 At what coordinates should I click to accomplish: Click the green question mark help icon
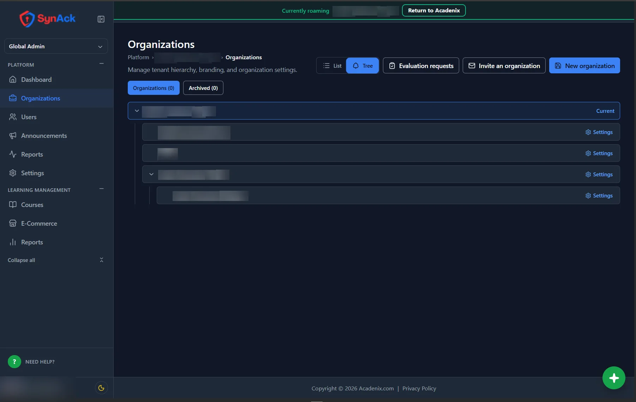(x=14, y=362)
